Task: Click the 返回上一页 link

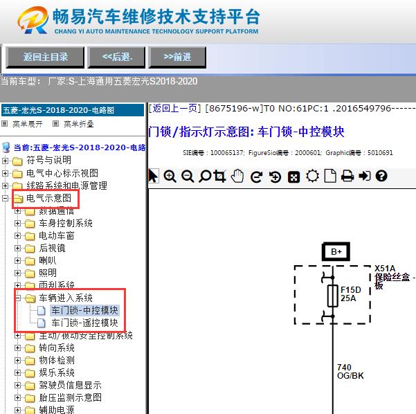Action: pyautogui.click(x=175, y=108)
